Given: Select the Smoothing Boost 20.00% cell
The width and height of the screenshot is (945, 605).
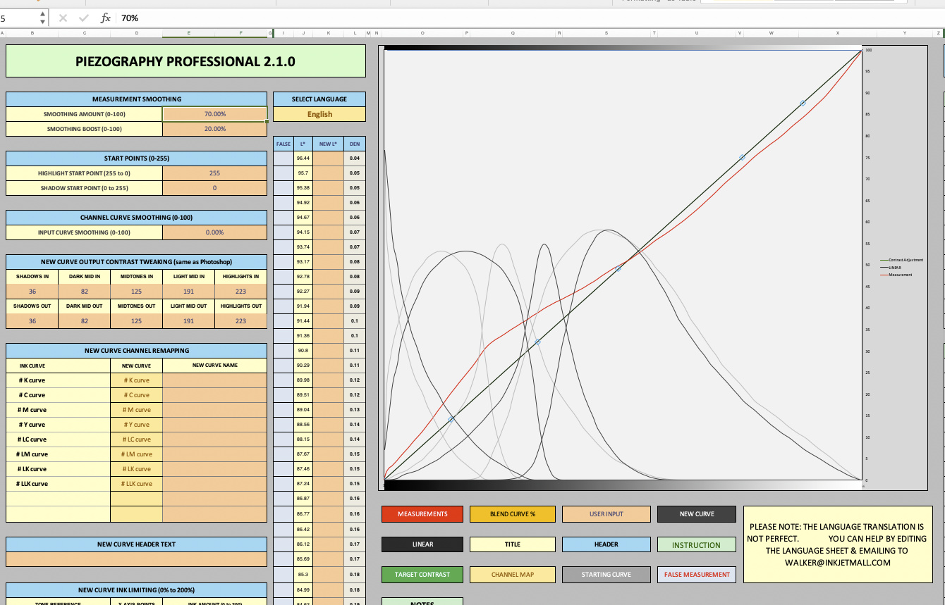Looking at the screenshot, I should 214,129.
